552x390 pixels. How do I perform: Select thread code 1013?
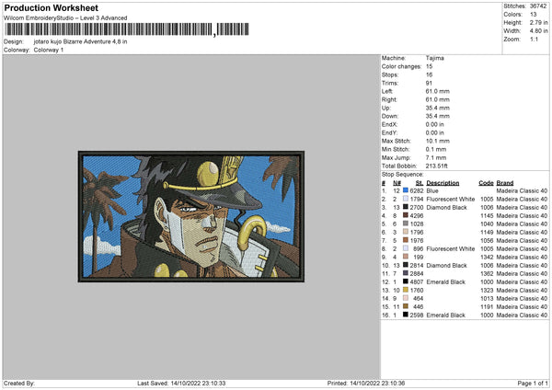pyautogui.click(x=487, y=299)
